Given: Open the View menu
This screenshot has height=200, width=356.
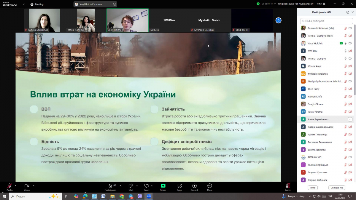Looking at the screenshot, I should [320, 4].
